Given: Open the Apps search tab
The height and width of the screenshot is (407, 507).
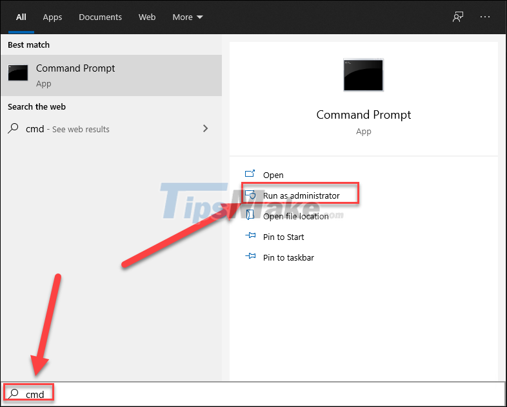Looking at the screenshot, I should (52, 17).
